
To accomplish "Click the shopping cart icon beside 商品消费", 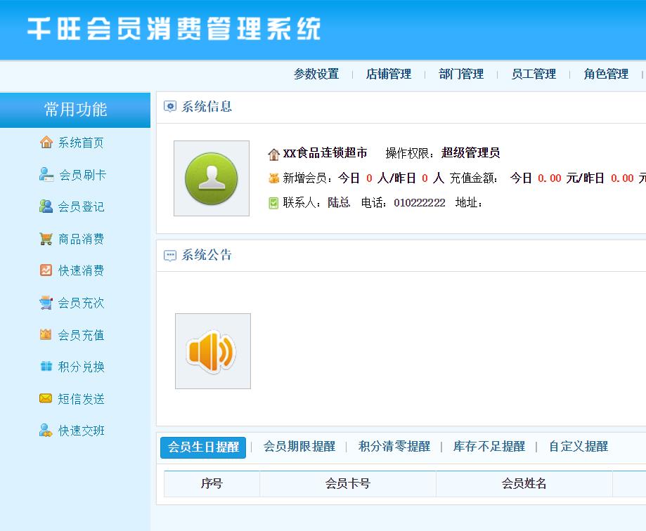I will coord(46,238).
